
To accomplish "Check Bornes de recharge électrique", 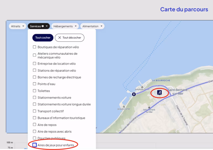I will coord(34,77).
